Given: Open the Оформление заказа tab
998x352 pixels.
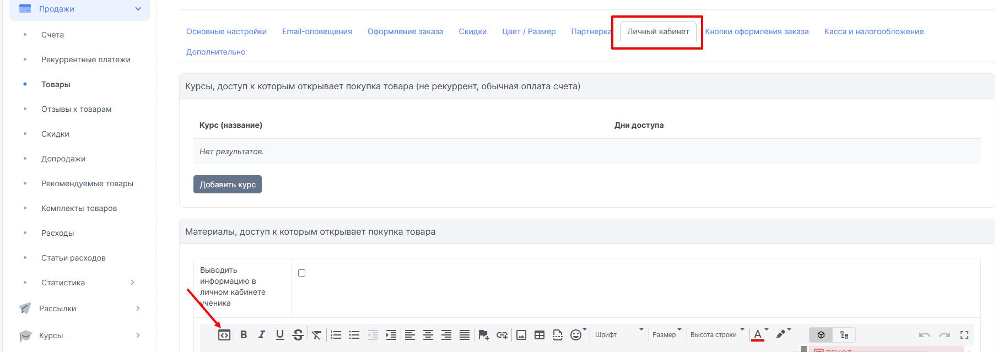Looking at the screenshot, I should click(x=406, y=31).
